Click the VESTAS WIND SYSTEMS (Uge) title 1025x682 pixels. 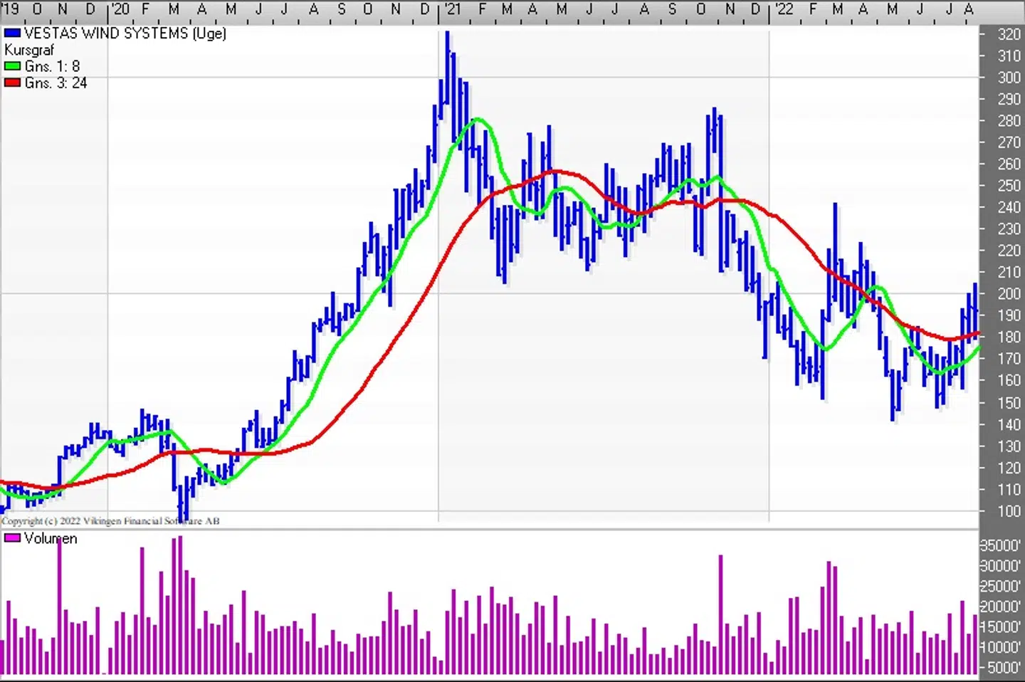(125, 33)
